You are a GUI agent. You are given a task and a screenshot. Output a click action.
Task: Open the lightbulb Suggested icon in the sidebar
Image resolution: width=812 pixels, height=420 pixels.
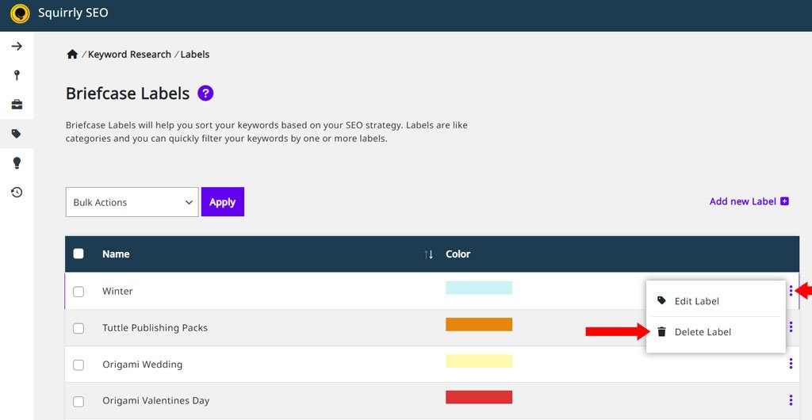pyautogui.click(x=17, y=163)
